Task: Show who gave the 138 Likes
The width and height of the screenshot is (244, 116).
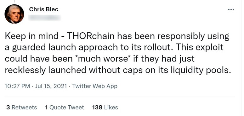Action: (x=105, y=107)
